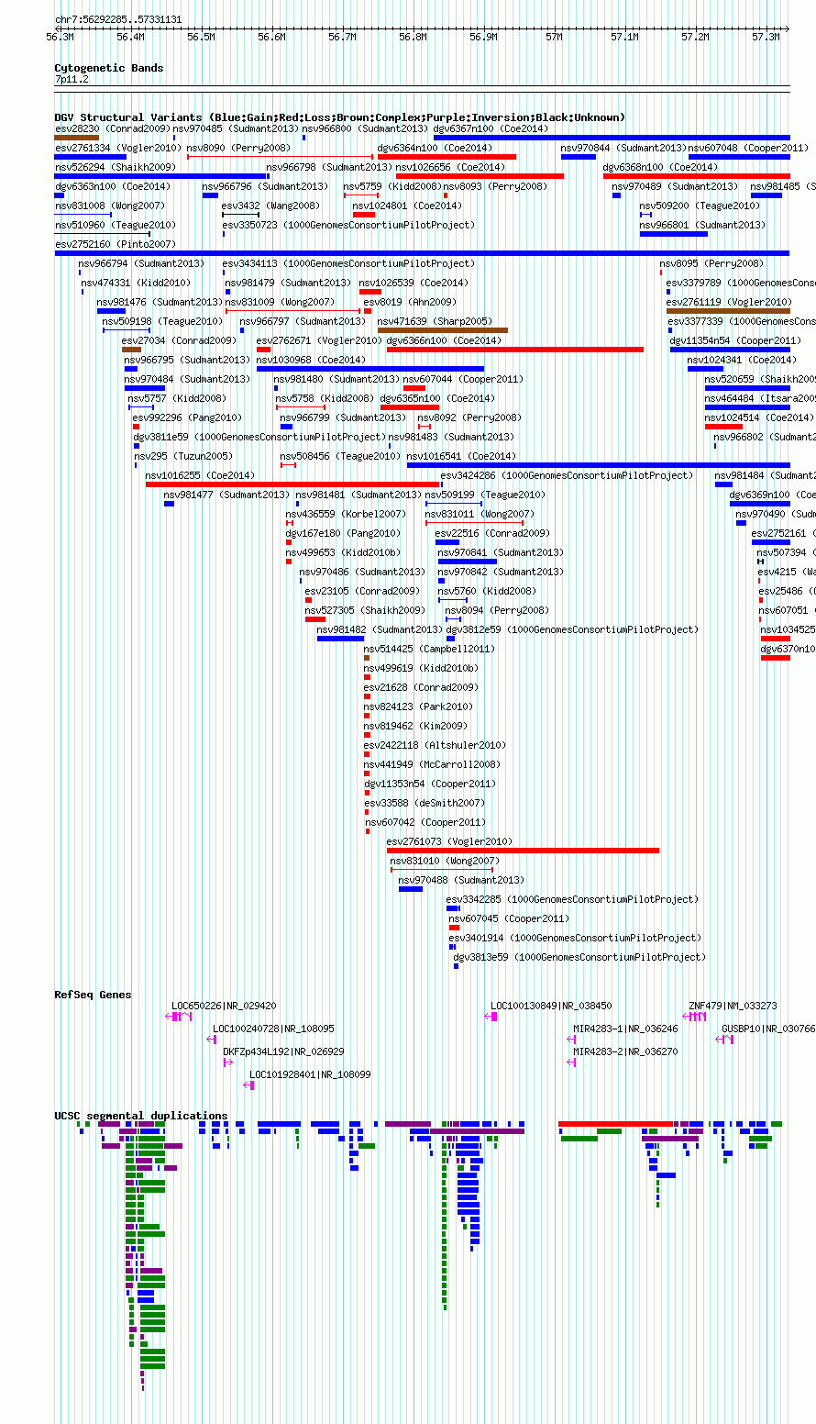Click the brown esv28230 complex variant bar
The height and width of the screenshot is (1424, 816).
click(76, 138)
